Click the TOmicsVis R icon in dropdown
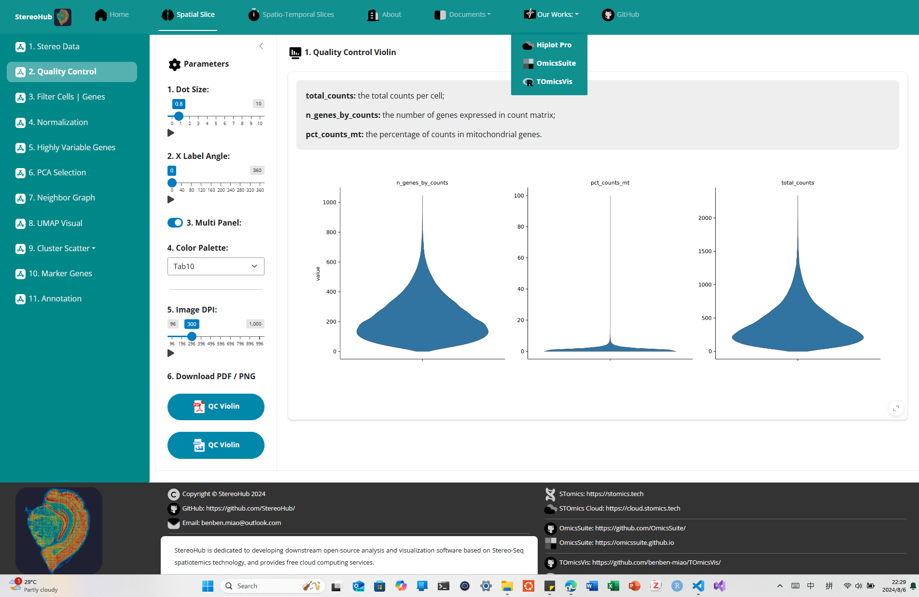919x597 pixels. (x=529, y=82)
